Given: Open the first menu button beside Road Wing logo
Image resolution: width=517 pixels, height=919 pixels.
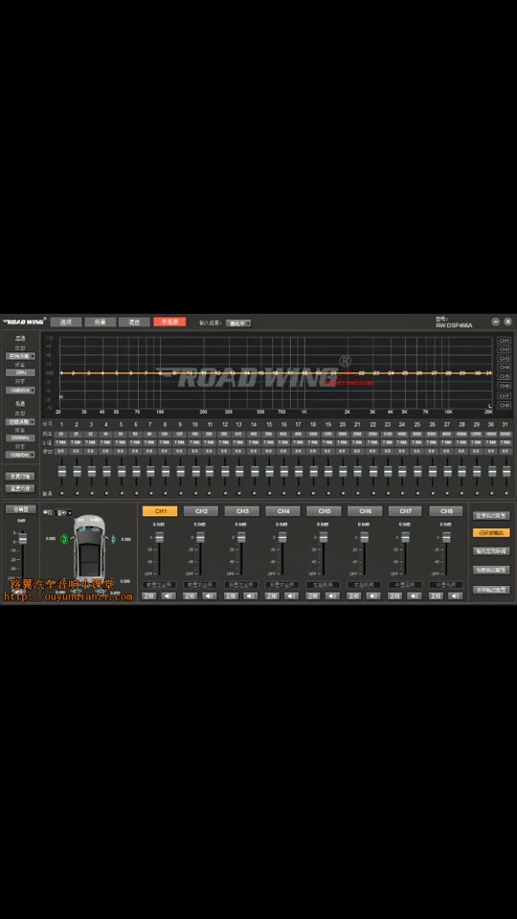Looking at the screenshot, I should point(66,322).
